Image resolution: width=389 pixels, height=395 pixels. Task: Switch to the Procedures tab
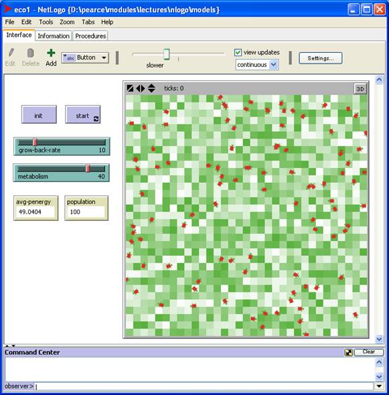click(x=90, y=36)
